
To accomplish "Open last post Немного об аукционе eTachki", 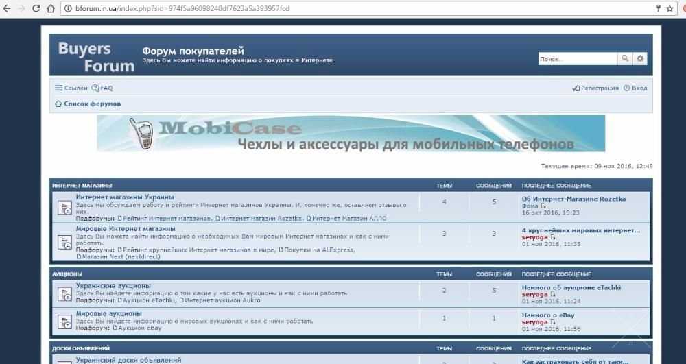I will (571, 287).
